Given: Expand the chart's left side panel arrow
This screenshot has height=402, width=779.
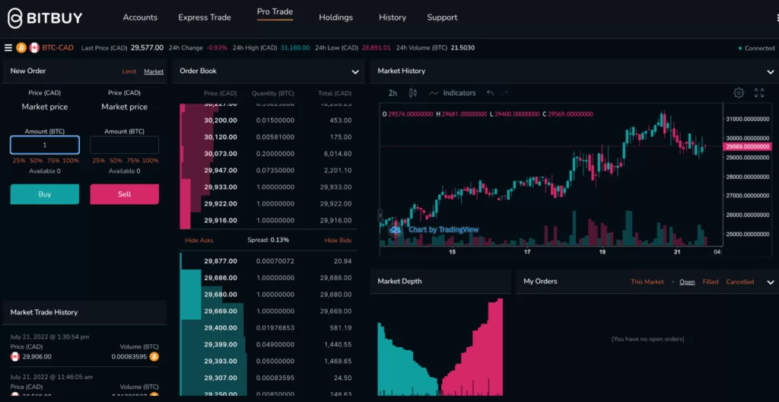Looking at the screenshot, I should click(380, 215).
